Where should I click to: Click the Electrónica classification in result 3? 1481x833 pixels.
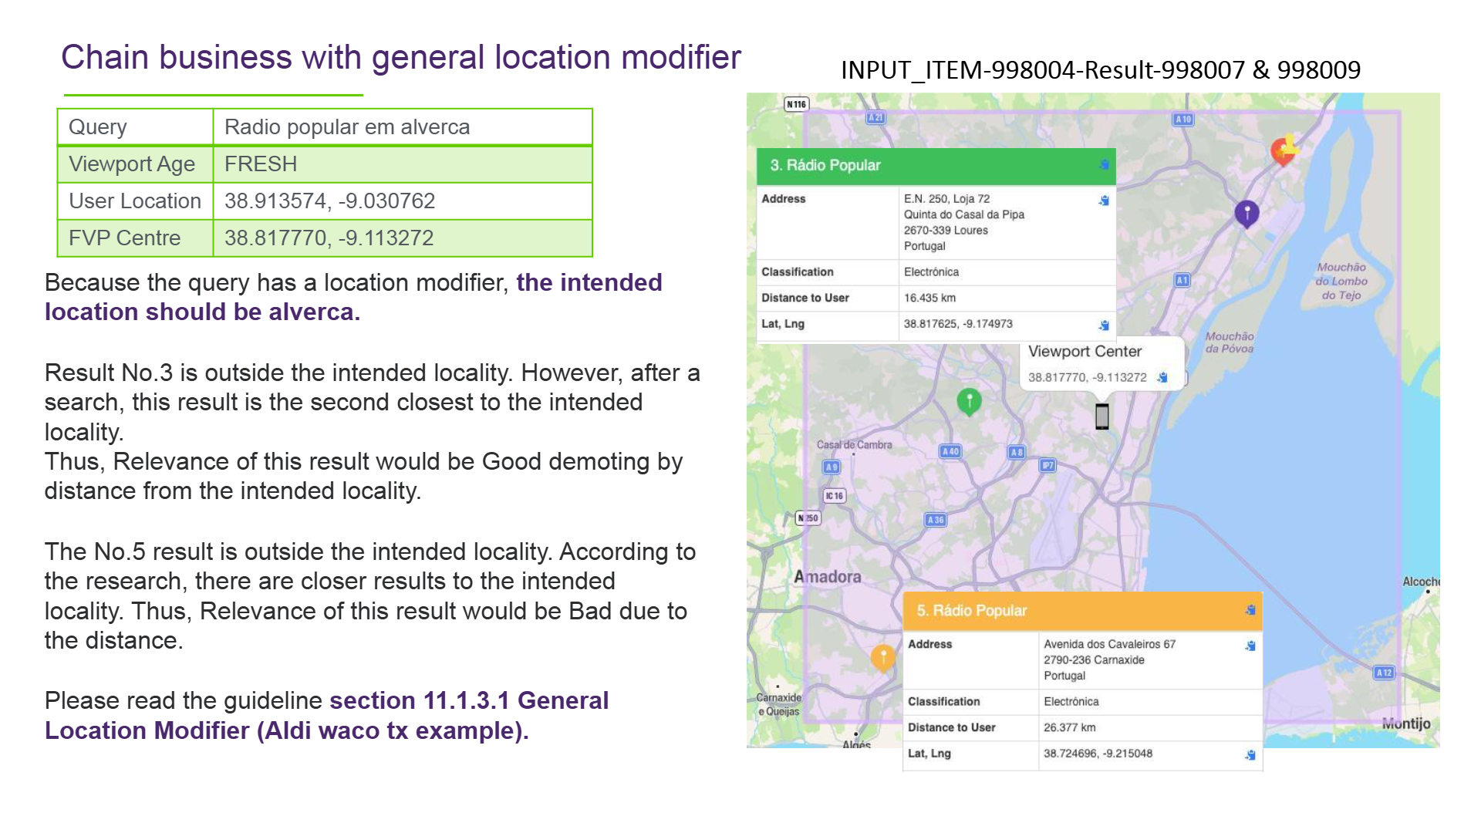click(931, 272)
